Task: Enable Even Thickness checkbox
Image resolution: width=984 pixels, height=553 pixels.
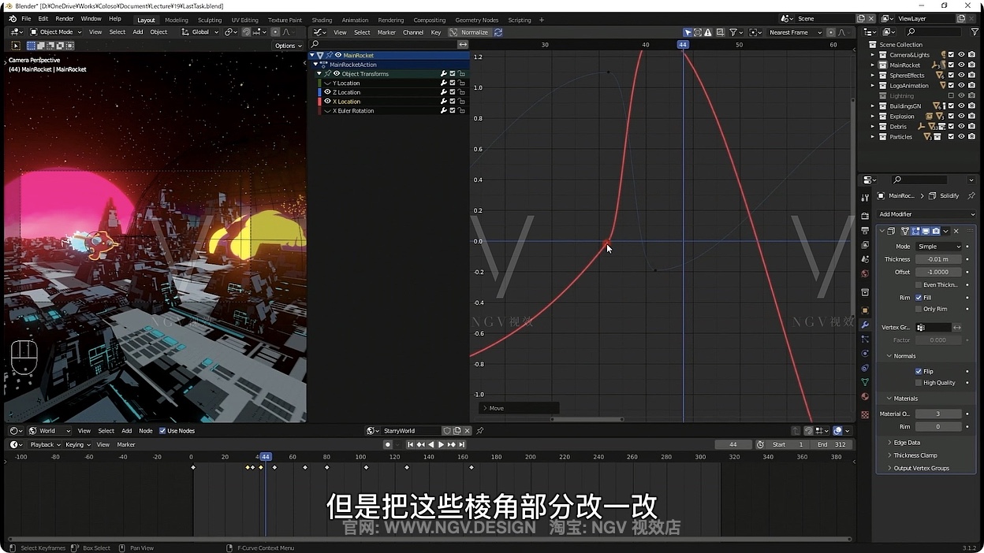Action: click(919, 284)
